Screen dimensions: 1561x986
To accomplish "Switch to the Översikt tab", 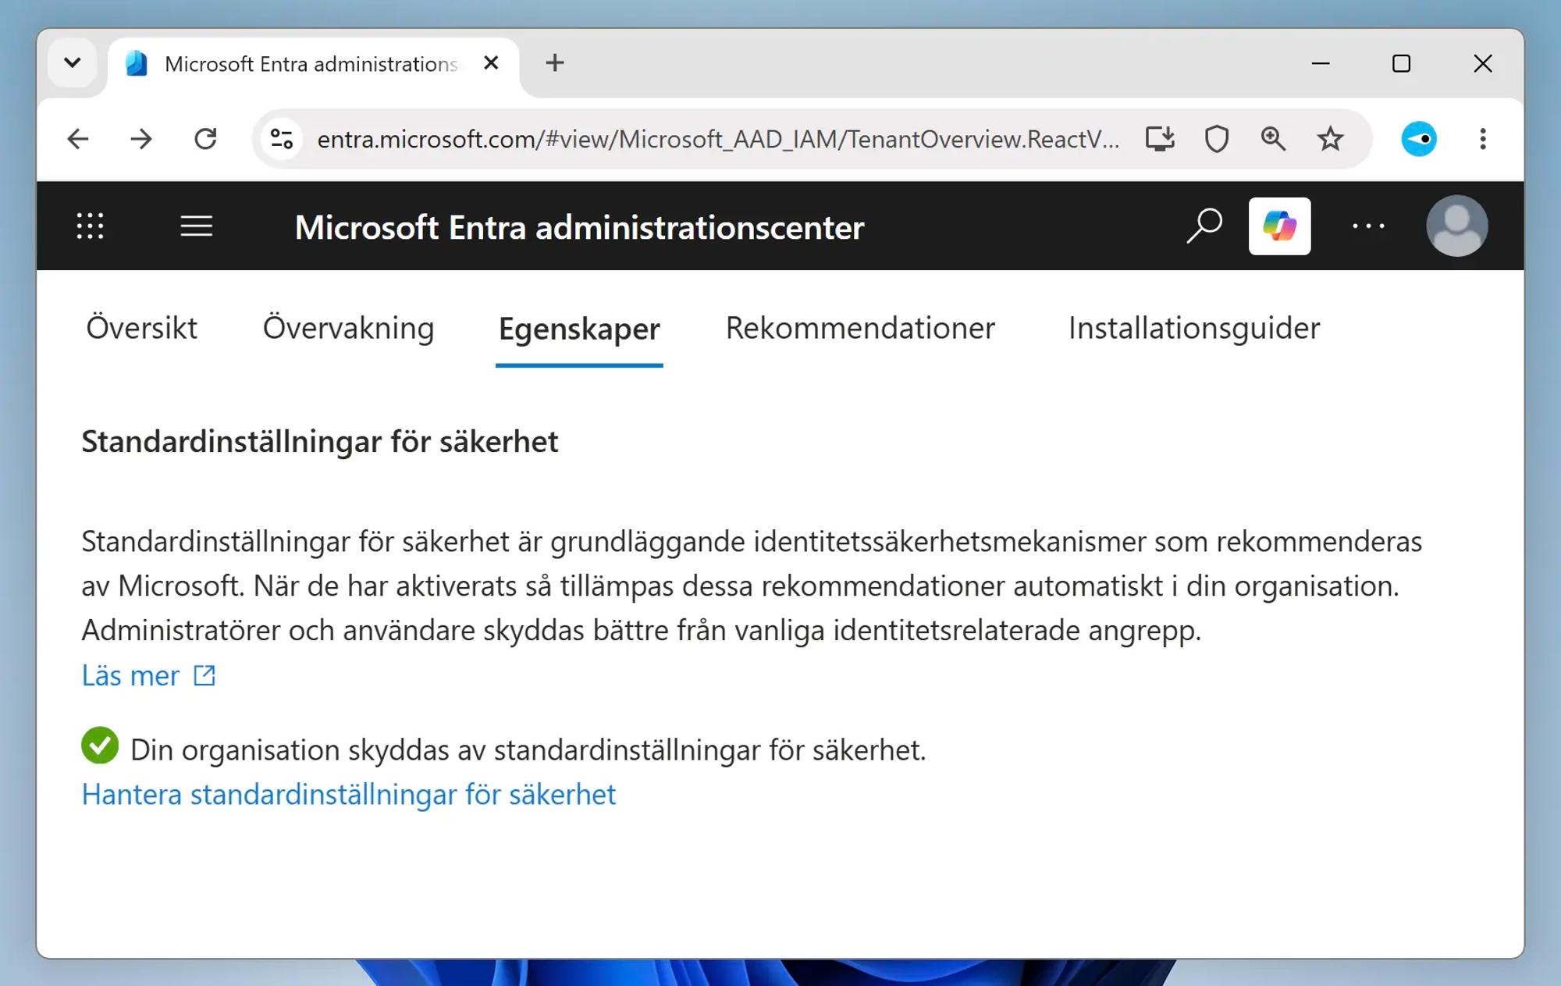I will point(141,328).
